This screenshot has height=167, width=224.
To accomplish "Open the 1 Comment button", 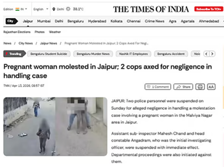I will 158,87.
